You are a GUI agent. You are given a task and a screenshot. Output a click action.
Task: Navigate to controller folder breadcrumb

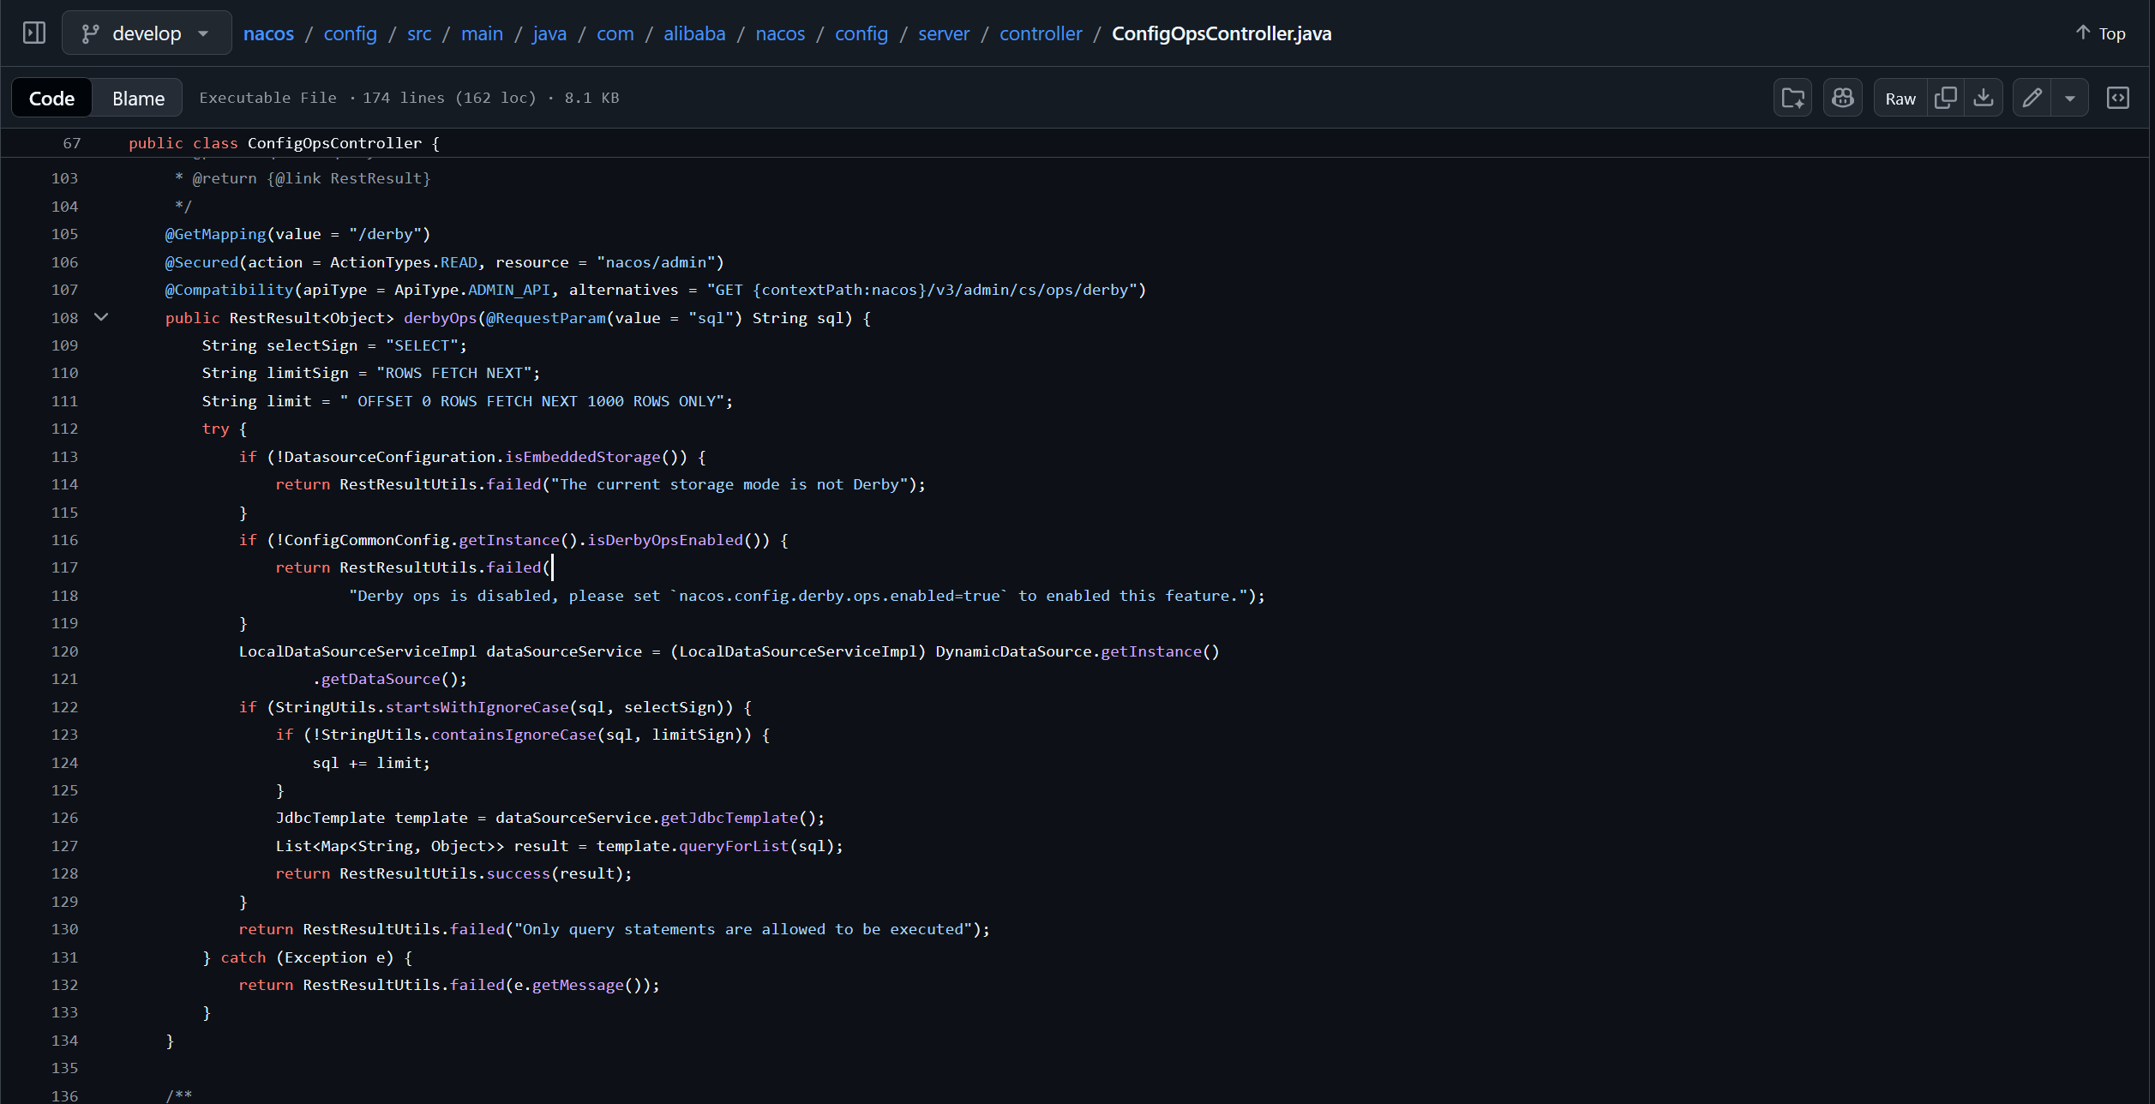[x=1041, y=33]
